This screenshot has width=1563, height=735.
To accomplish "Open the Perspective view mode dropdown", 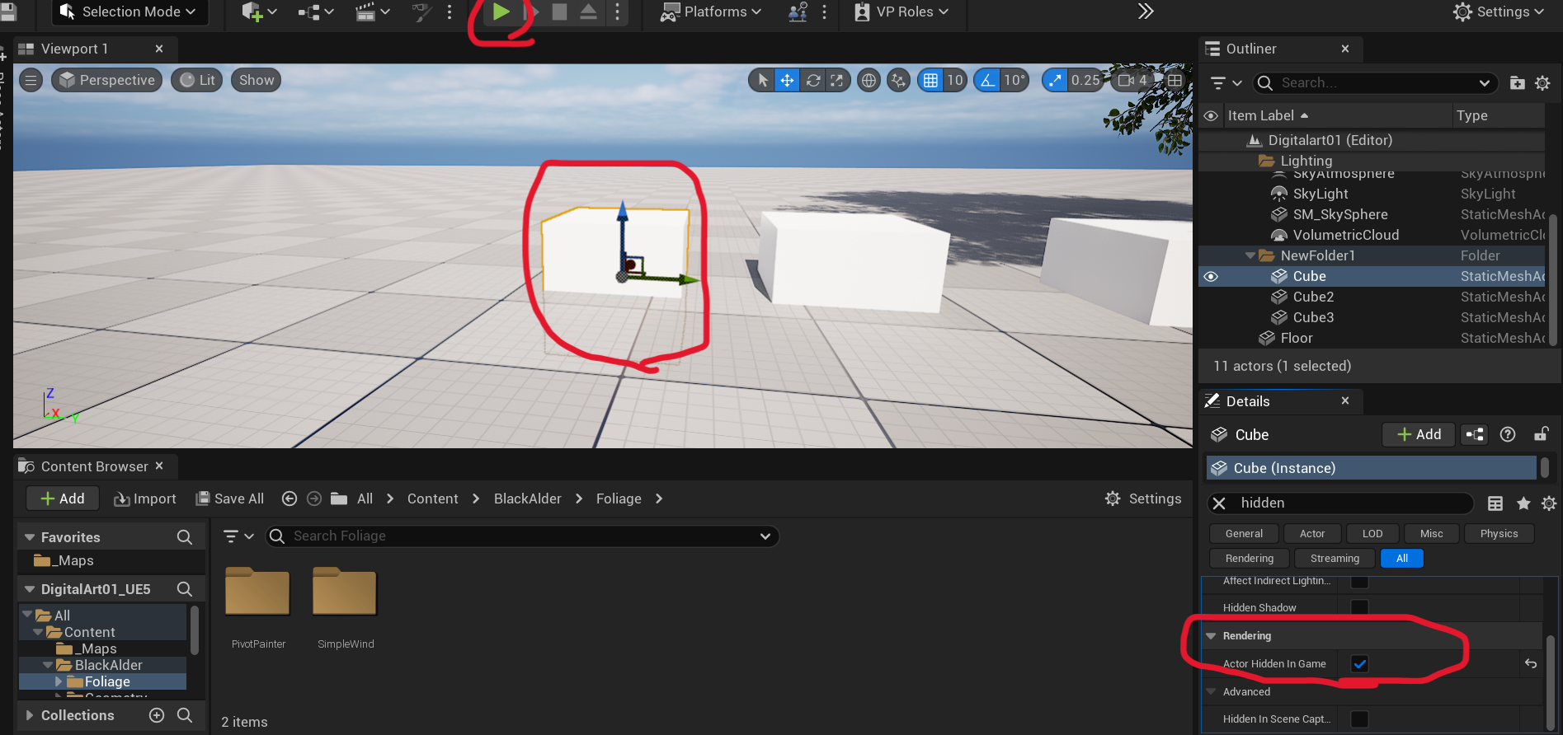I will coord(107,80).
